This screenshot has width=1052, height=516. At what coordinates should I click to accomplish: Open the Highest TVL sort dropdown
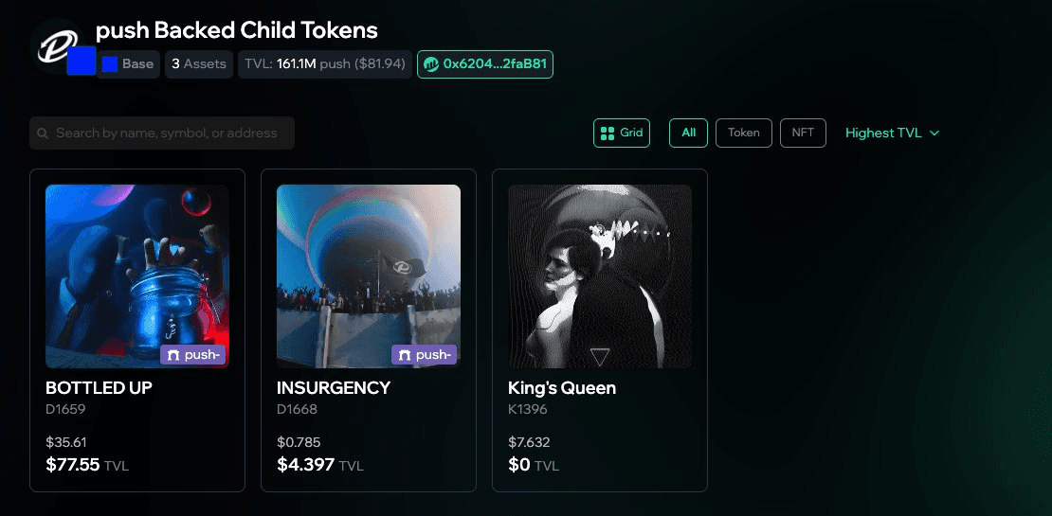click(892, 133)
